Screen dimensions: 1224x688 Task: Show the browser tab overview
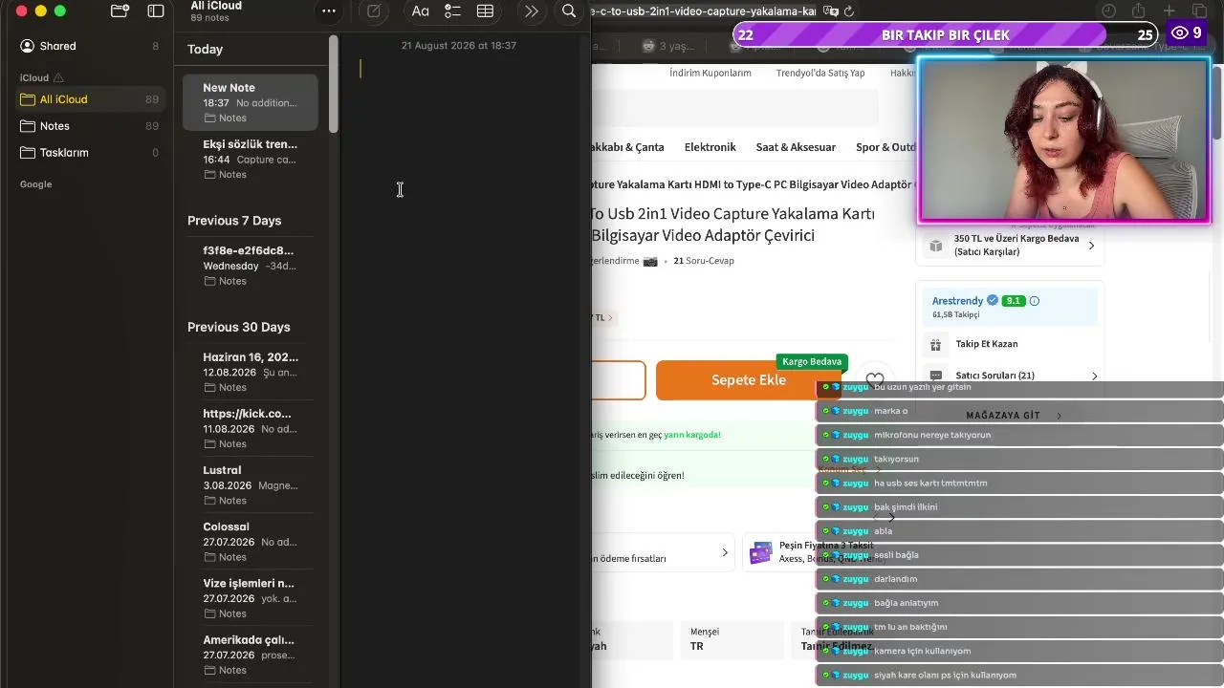[1199, 11]
